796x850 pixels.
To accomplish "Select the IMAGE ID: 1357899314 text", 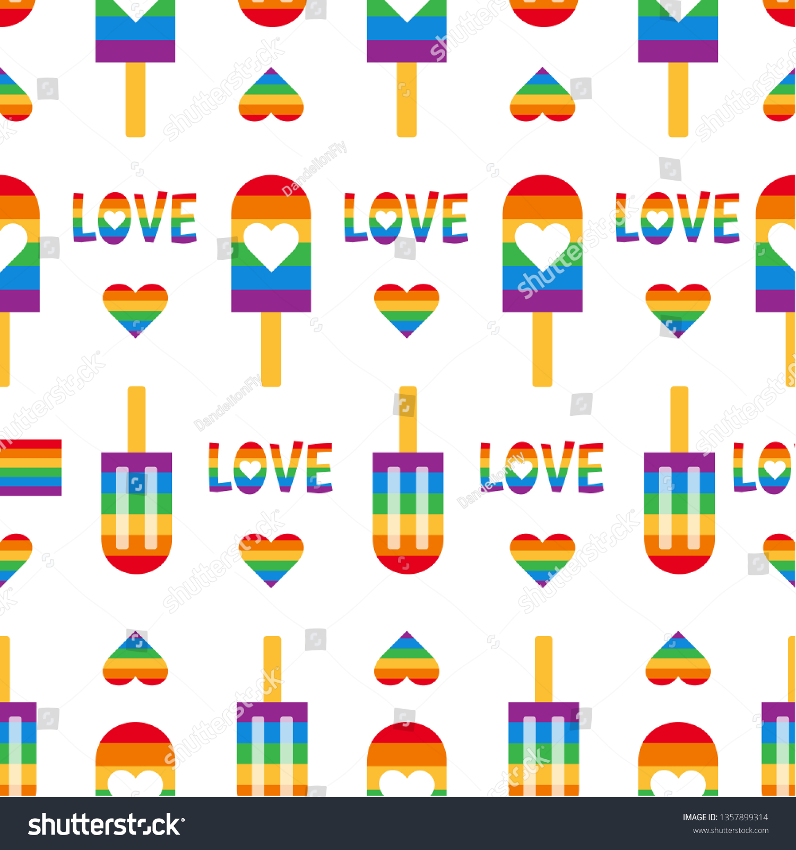I will (725, 817).
